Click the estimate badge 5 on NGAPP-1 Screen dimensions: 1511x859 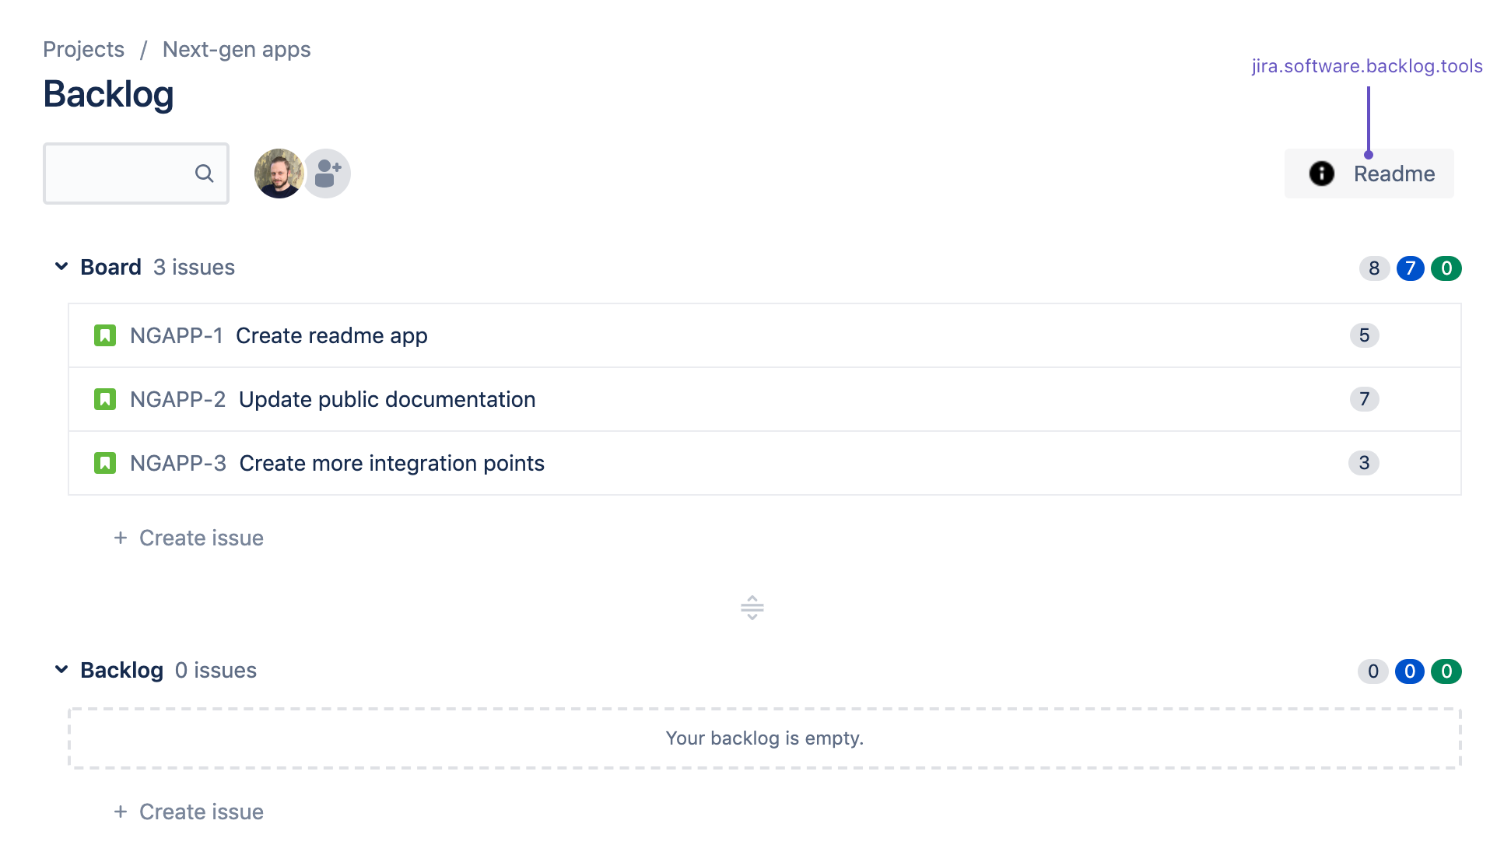1364,335
